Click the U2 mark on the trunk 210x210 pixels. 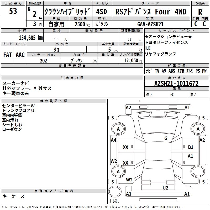165,188
